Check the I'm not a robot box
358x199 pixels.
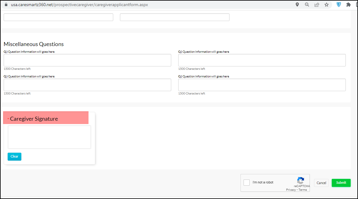(x=247, y=183)
